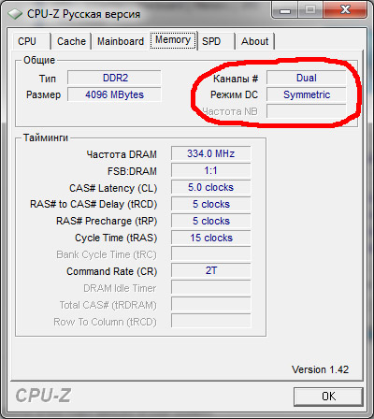Close the CPU-Z window
Viewport: 374px width, 419px height.
(345, 10)
